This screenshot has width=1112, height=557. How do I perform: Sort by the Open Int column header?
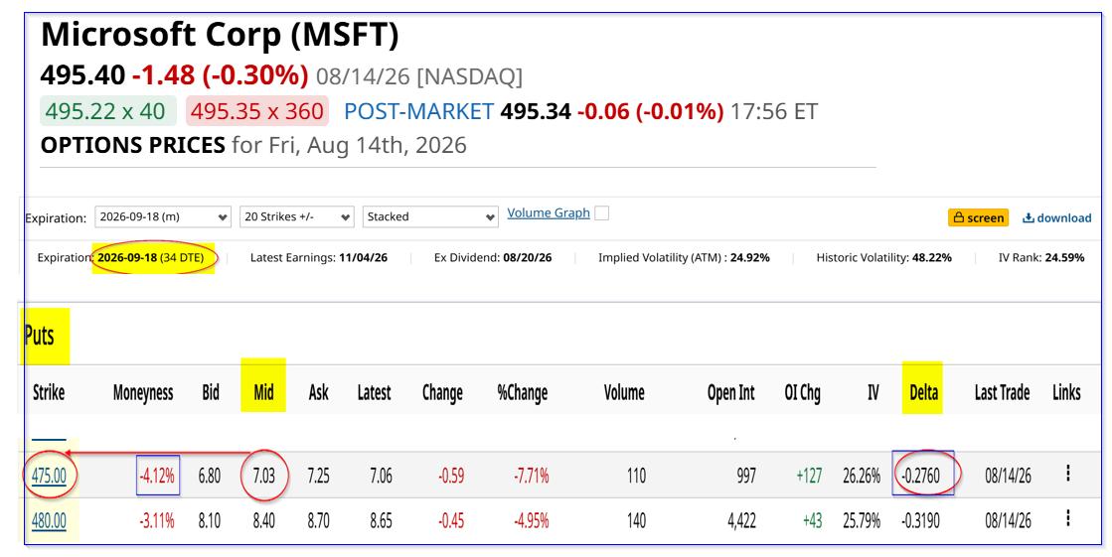(x=731, y=392)
